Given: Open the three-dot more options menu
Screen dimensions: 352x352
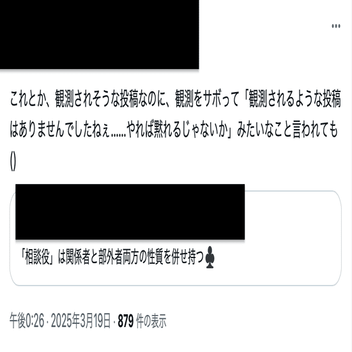Looking at the screenshot, I should (x=336, y=26).
